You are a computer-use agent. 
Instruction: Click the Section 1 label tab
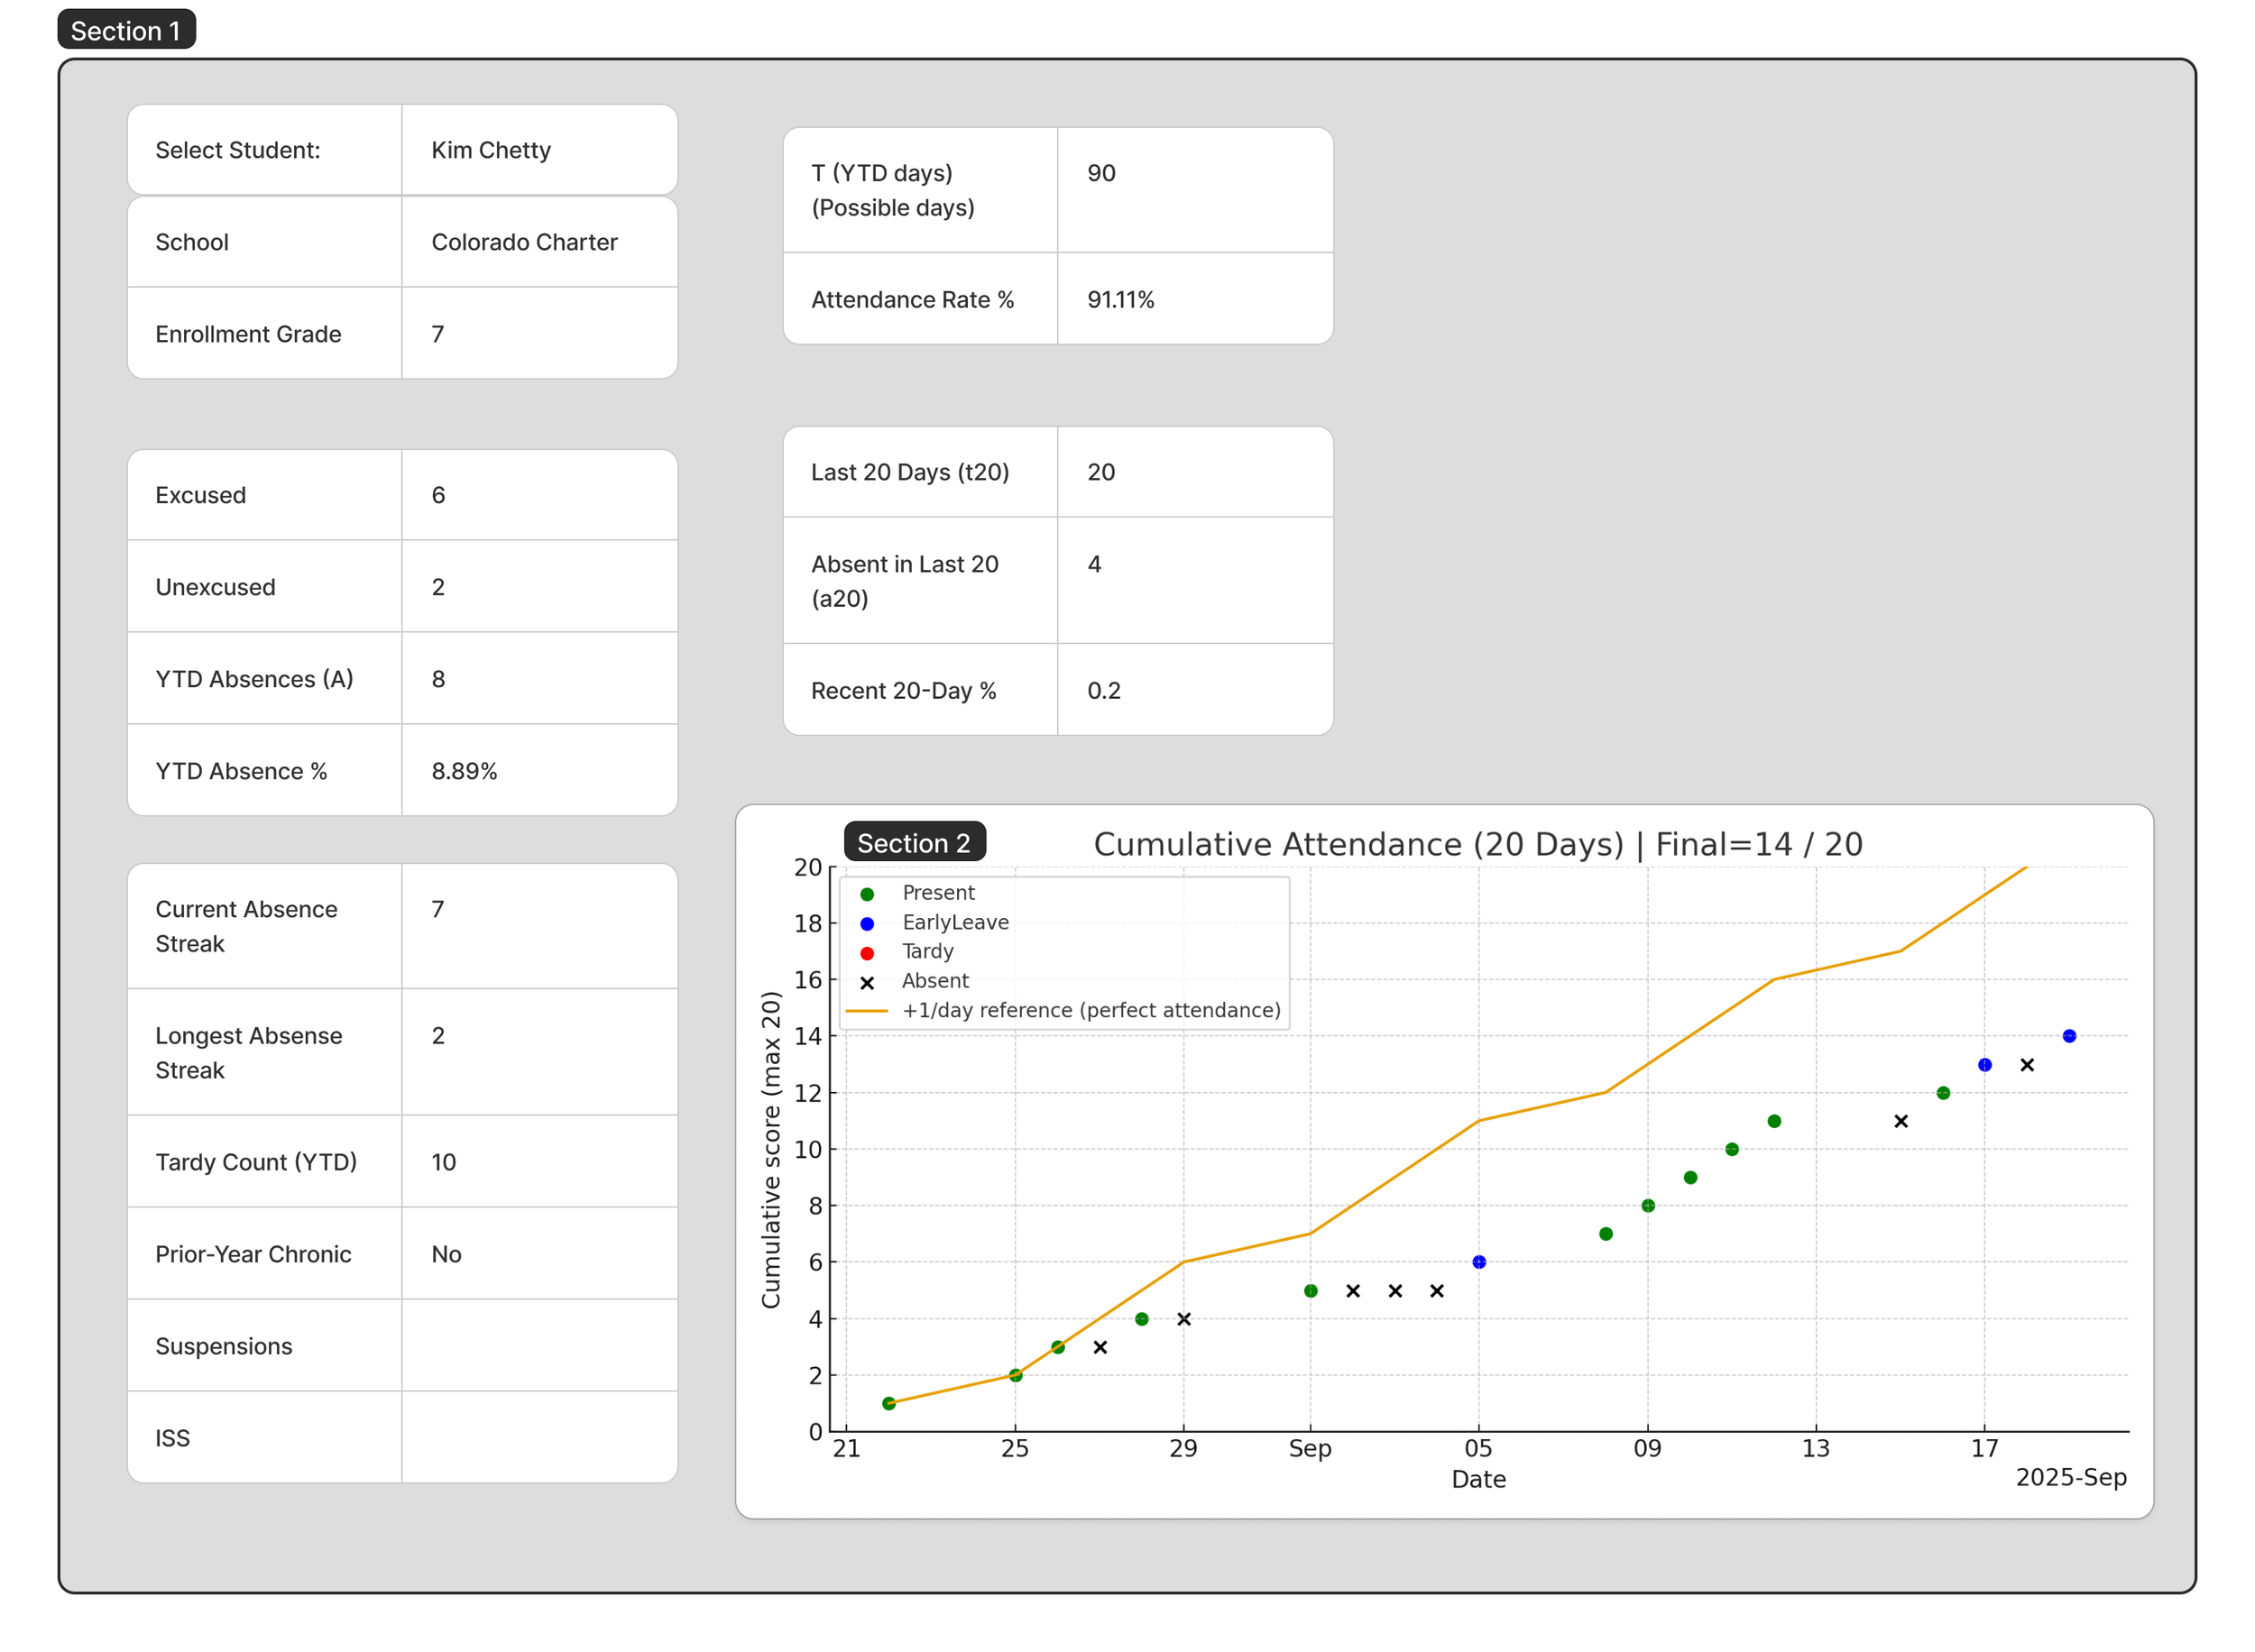click(126, 30)
